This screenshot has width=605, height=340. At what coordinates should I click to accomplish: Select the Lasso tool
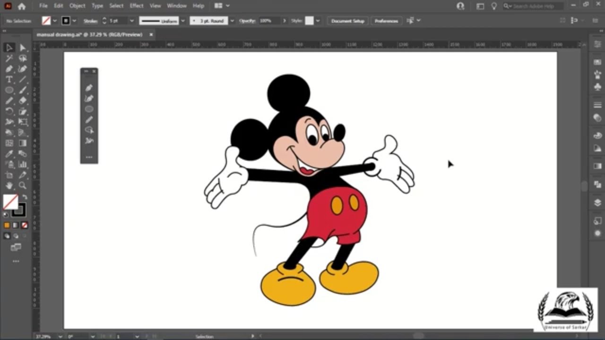(23, 58)
